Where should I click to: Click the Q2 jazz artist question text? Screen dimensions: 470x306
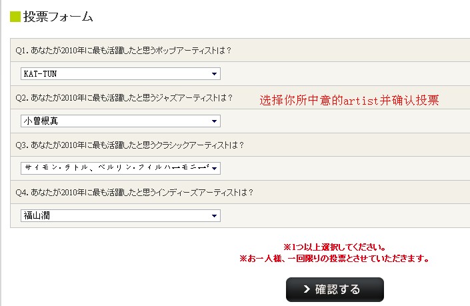click(124, 98)
